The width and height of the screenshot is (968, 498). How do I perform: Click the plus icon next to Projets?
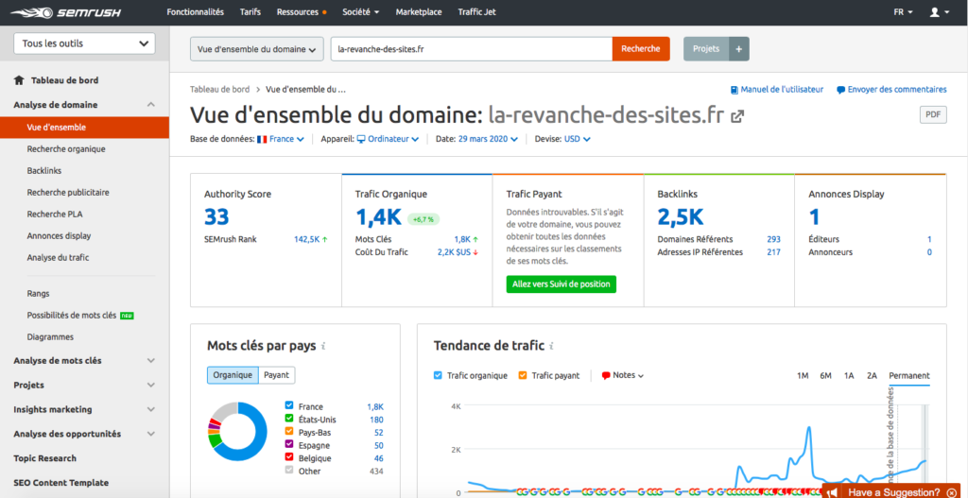pyautogui.click(x=739, y=49)
